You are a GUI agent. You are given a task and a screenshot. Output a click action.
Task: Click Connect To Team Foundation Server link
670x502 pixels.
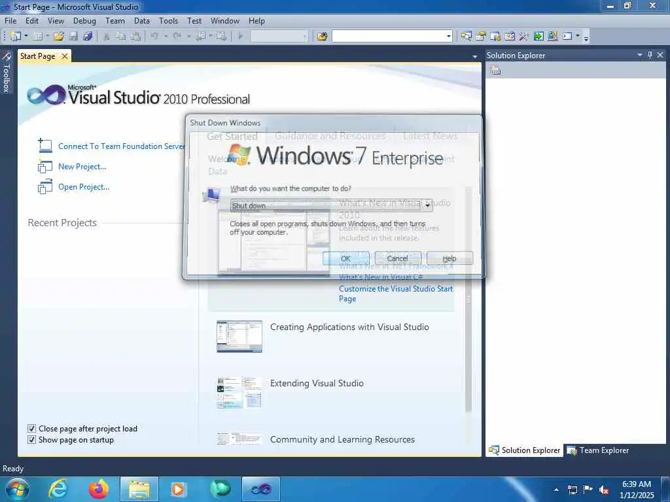tap(121, 146)
